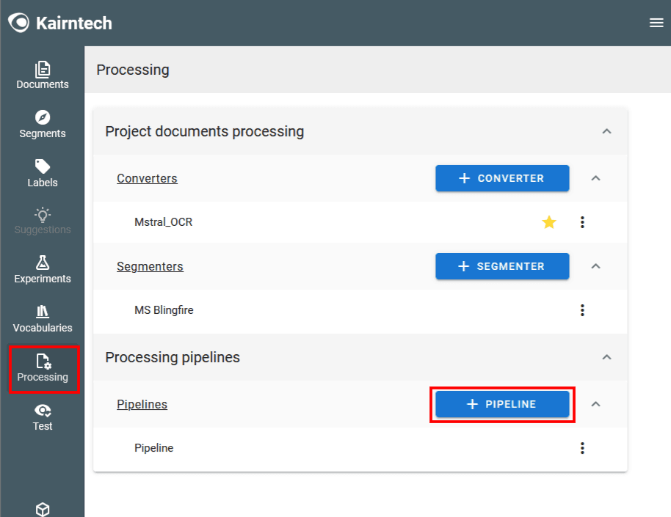The width and height of the screenshot is (671, 517).
Task: Click the add Pipeline button
Action: coord(502,404)
